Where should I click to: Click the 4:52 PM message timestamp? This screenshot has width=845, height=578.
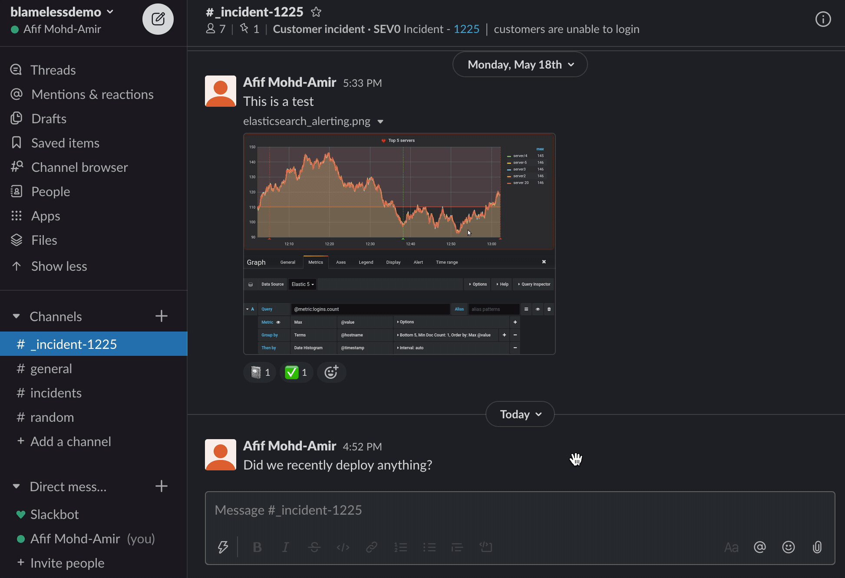tap(362, 447)
